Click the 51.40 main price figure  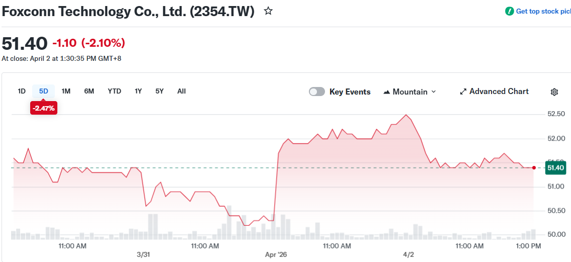[x=25, y=44]
